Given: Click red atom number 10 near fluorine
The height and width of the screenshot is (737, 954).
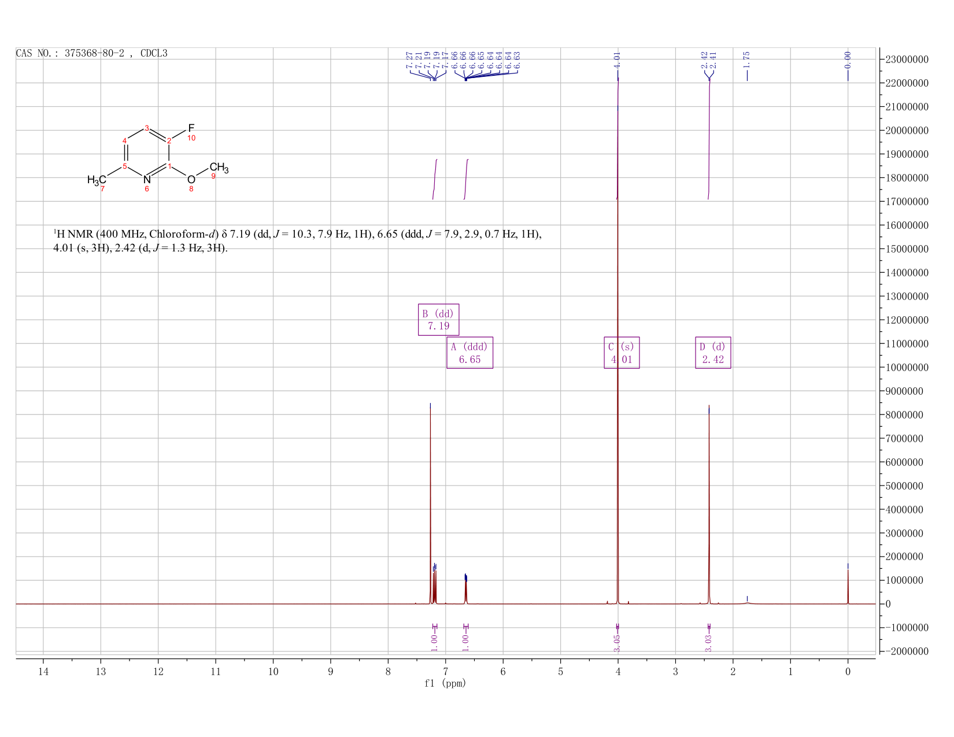Looking at the screenshot, I should [x=191, y=138].
